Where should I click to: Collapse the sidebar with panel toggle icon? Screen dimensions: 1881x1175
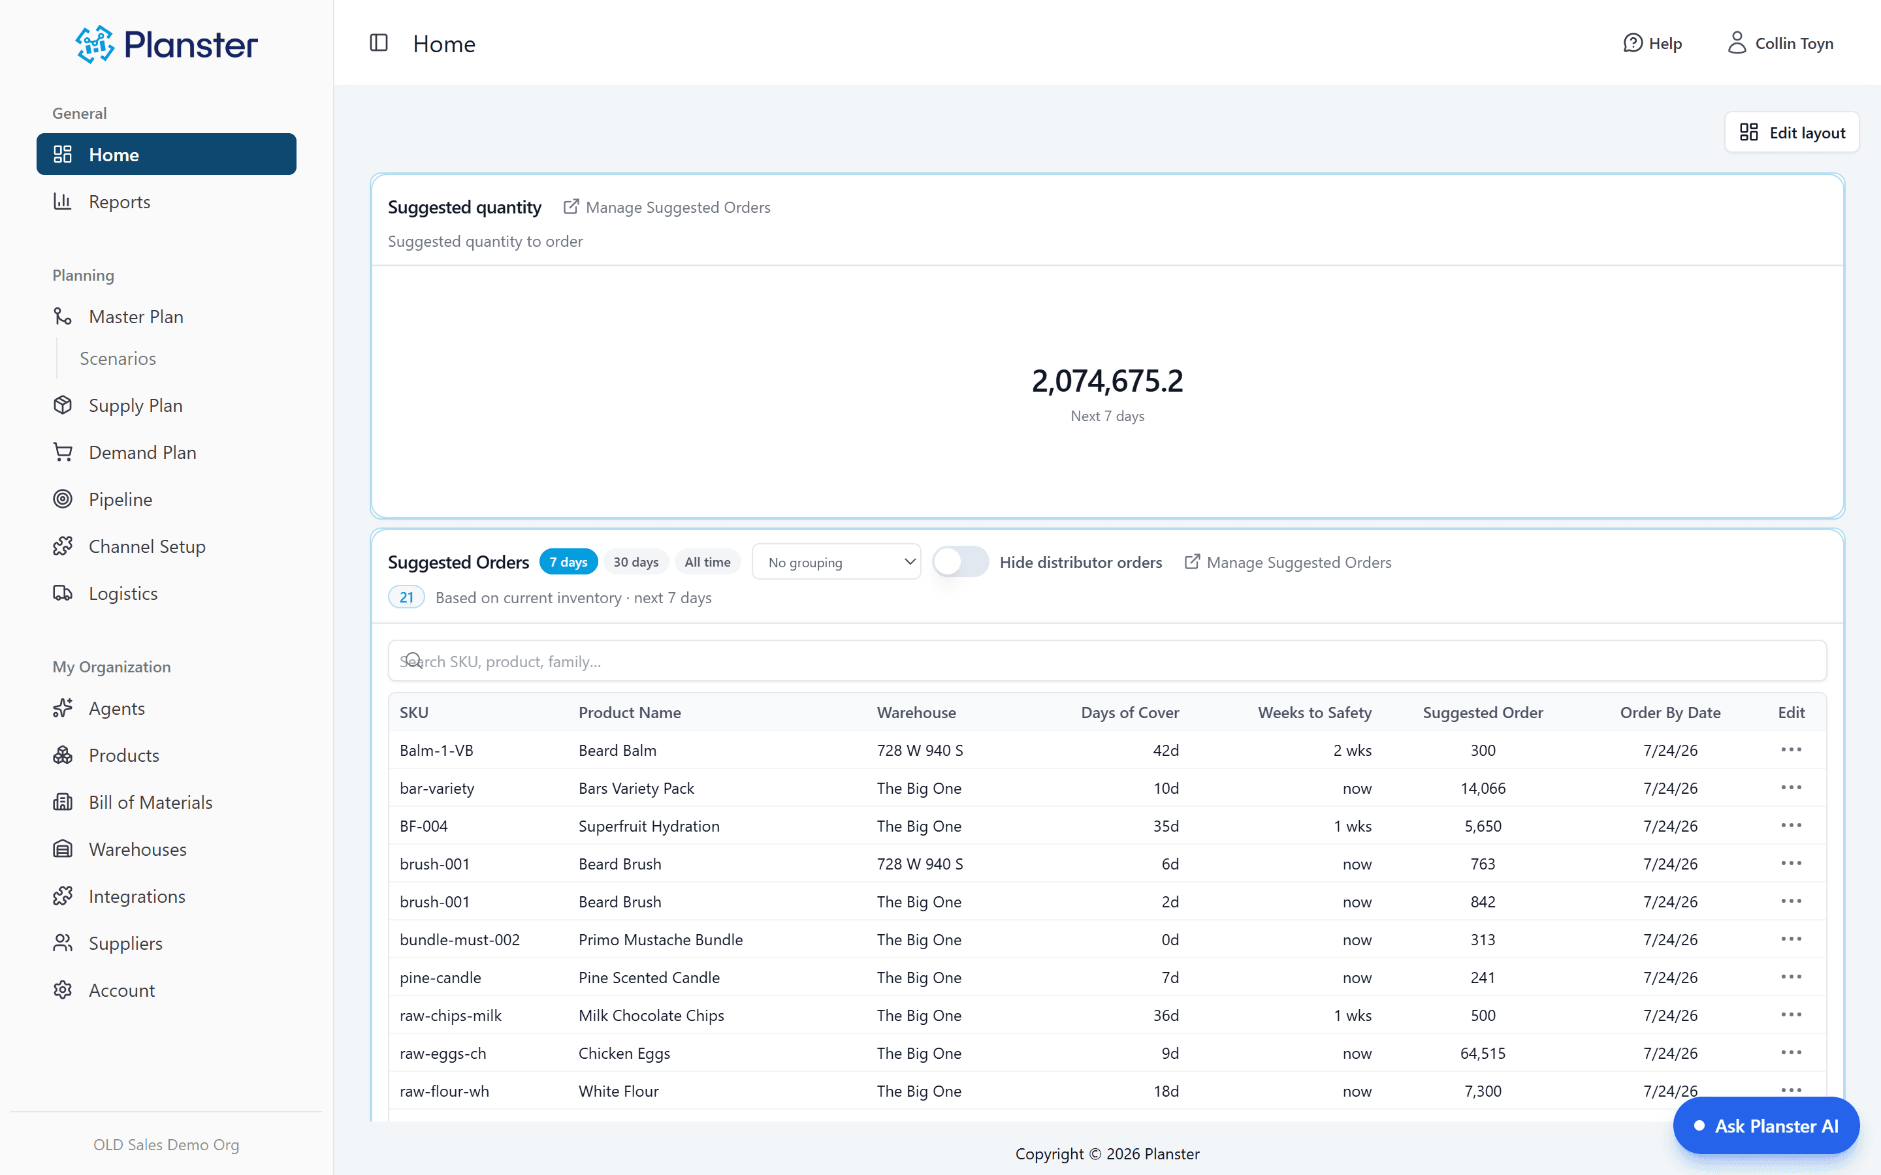click(379, 42)
